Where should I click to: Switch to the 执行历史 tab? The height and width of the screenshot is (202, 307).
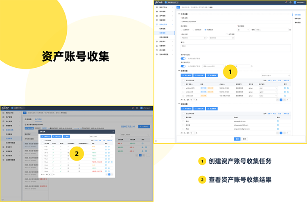tap(38, 119)
